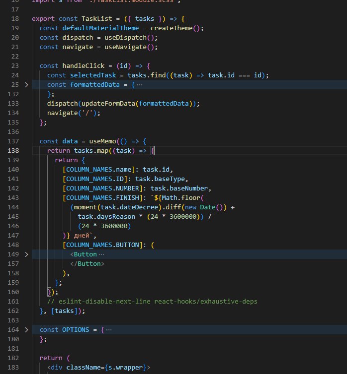The image size is (347, 374).
Task: Click the useDispatch() call
Action: point(129,38)
